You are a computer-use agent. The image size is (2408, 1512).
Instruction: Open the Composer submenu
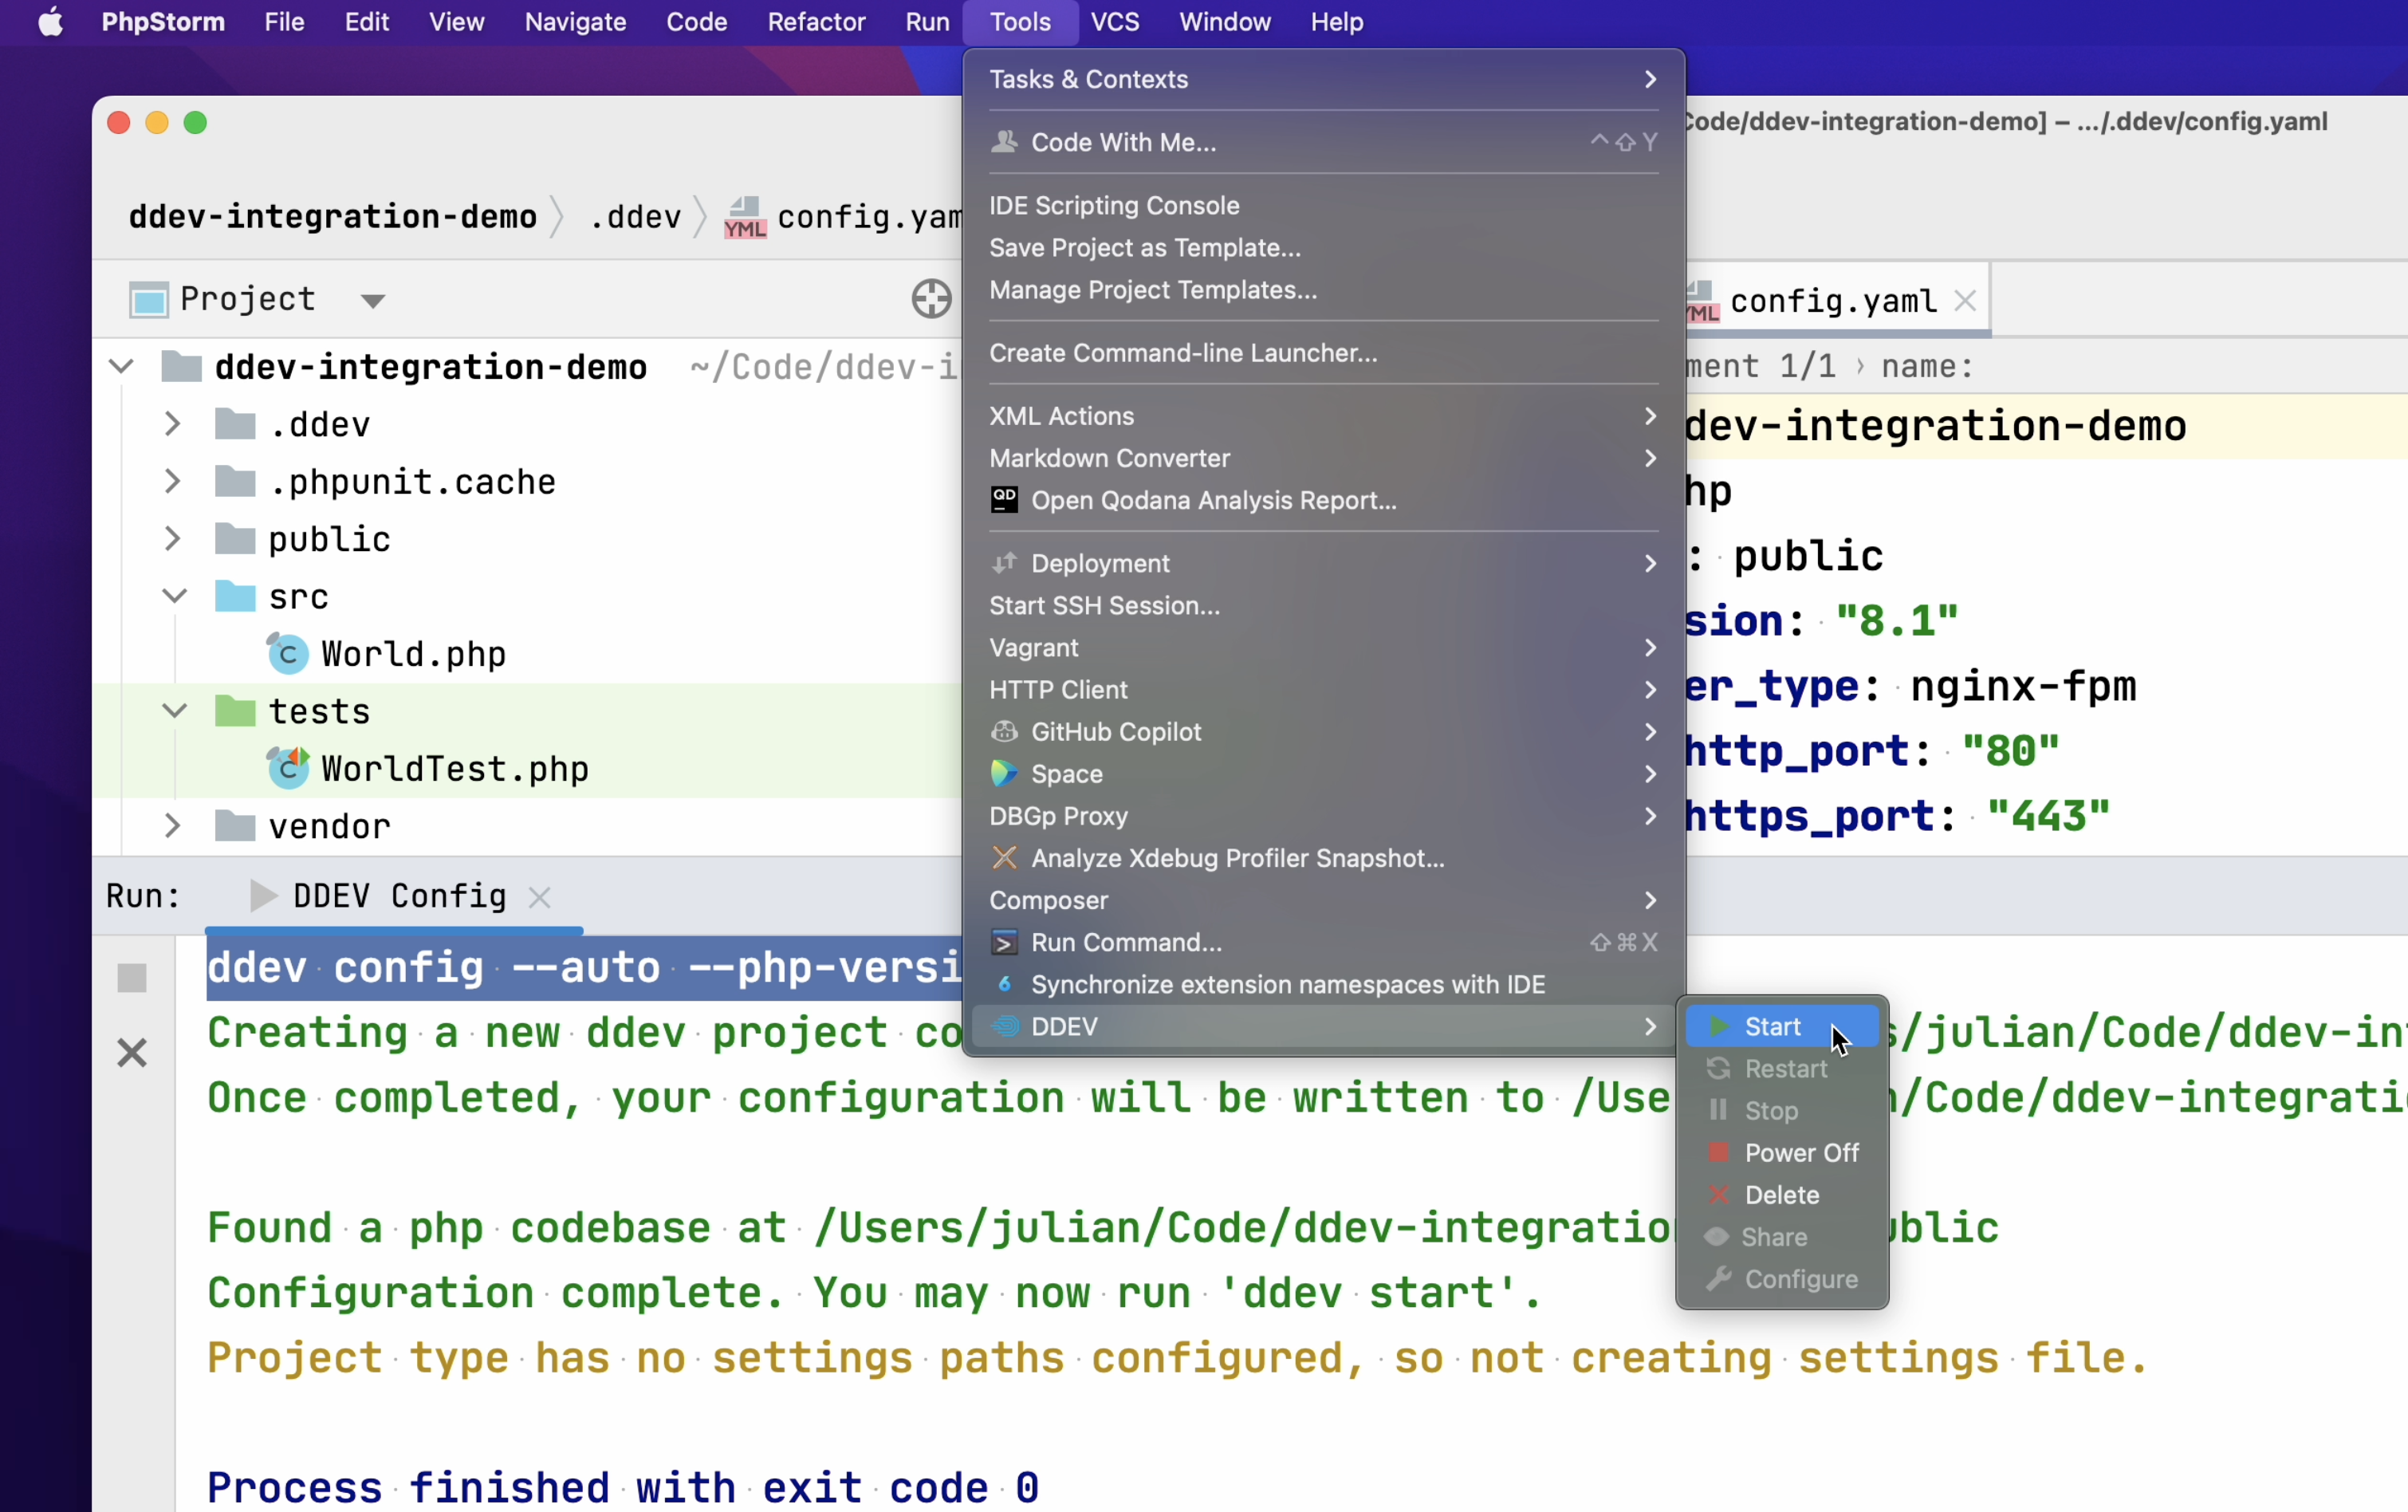coord(1324,900)
